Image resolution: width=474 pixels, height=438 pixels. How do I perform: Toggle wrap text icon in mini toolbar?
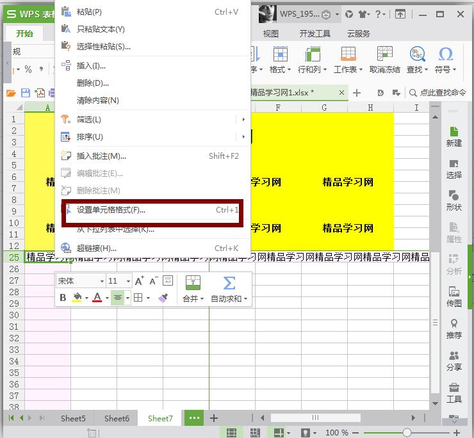click(x=168, y=280)
